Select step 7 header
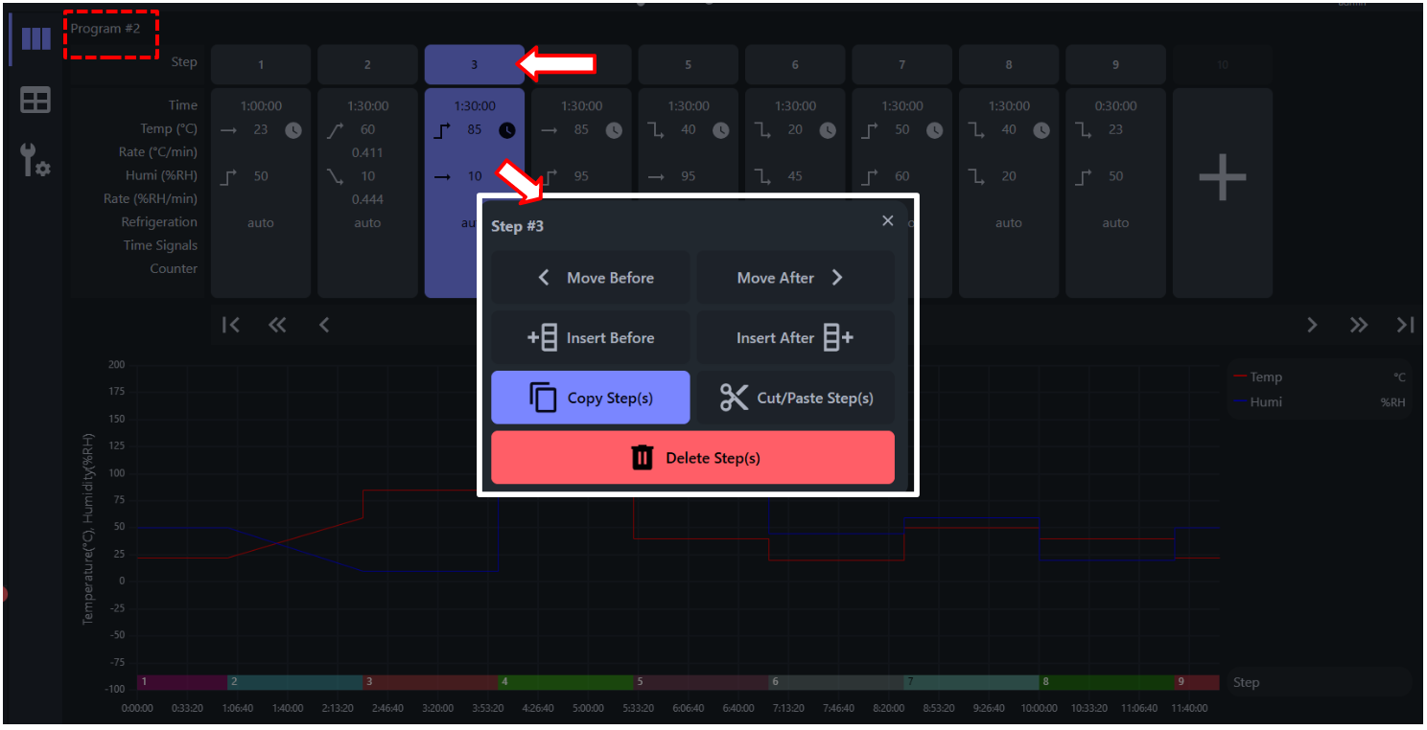This screenshot has height=730, width=1427. 901,64
